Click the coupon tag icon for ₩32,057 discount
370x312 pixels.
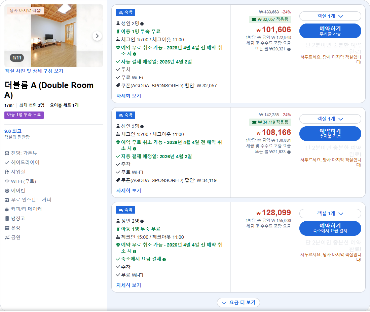[118, 85]
